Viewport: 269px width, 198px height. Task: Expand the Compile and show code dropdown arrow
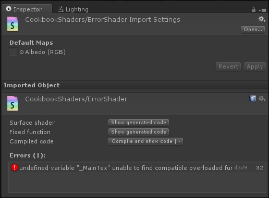(x=179, y=141)
